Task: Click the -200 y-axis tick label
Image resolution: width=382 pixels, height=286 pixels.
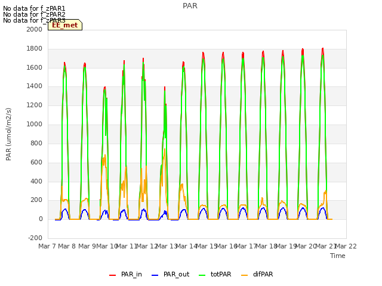Action: pos(35,238)
